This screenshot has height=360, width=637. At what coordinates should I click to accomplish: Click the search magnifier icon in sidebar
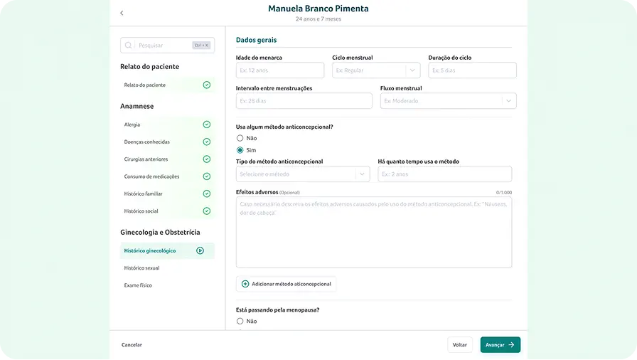pyautogui.click(x=129, y=46)
